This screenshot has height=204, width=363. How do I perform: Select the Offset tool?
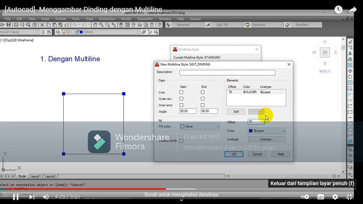point(350,59)
